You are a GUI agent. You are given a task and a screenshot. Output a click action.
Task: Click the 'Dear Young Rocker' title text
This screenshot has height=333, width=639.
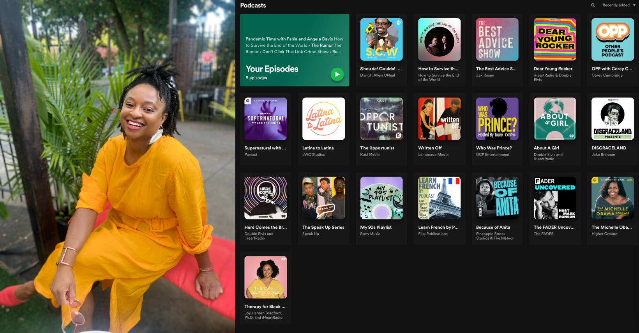point(553,69)
